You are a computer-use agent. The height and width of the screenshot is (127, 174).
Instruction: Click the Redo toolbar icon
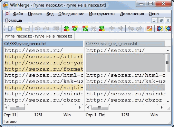tap(46, 28)
